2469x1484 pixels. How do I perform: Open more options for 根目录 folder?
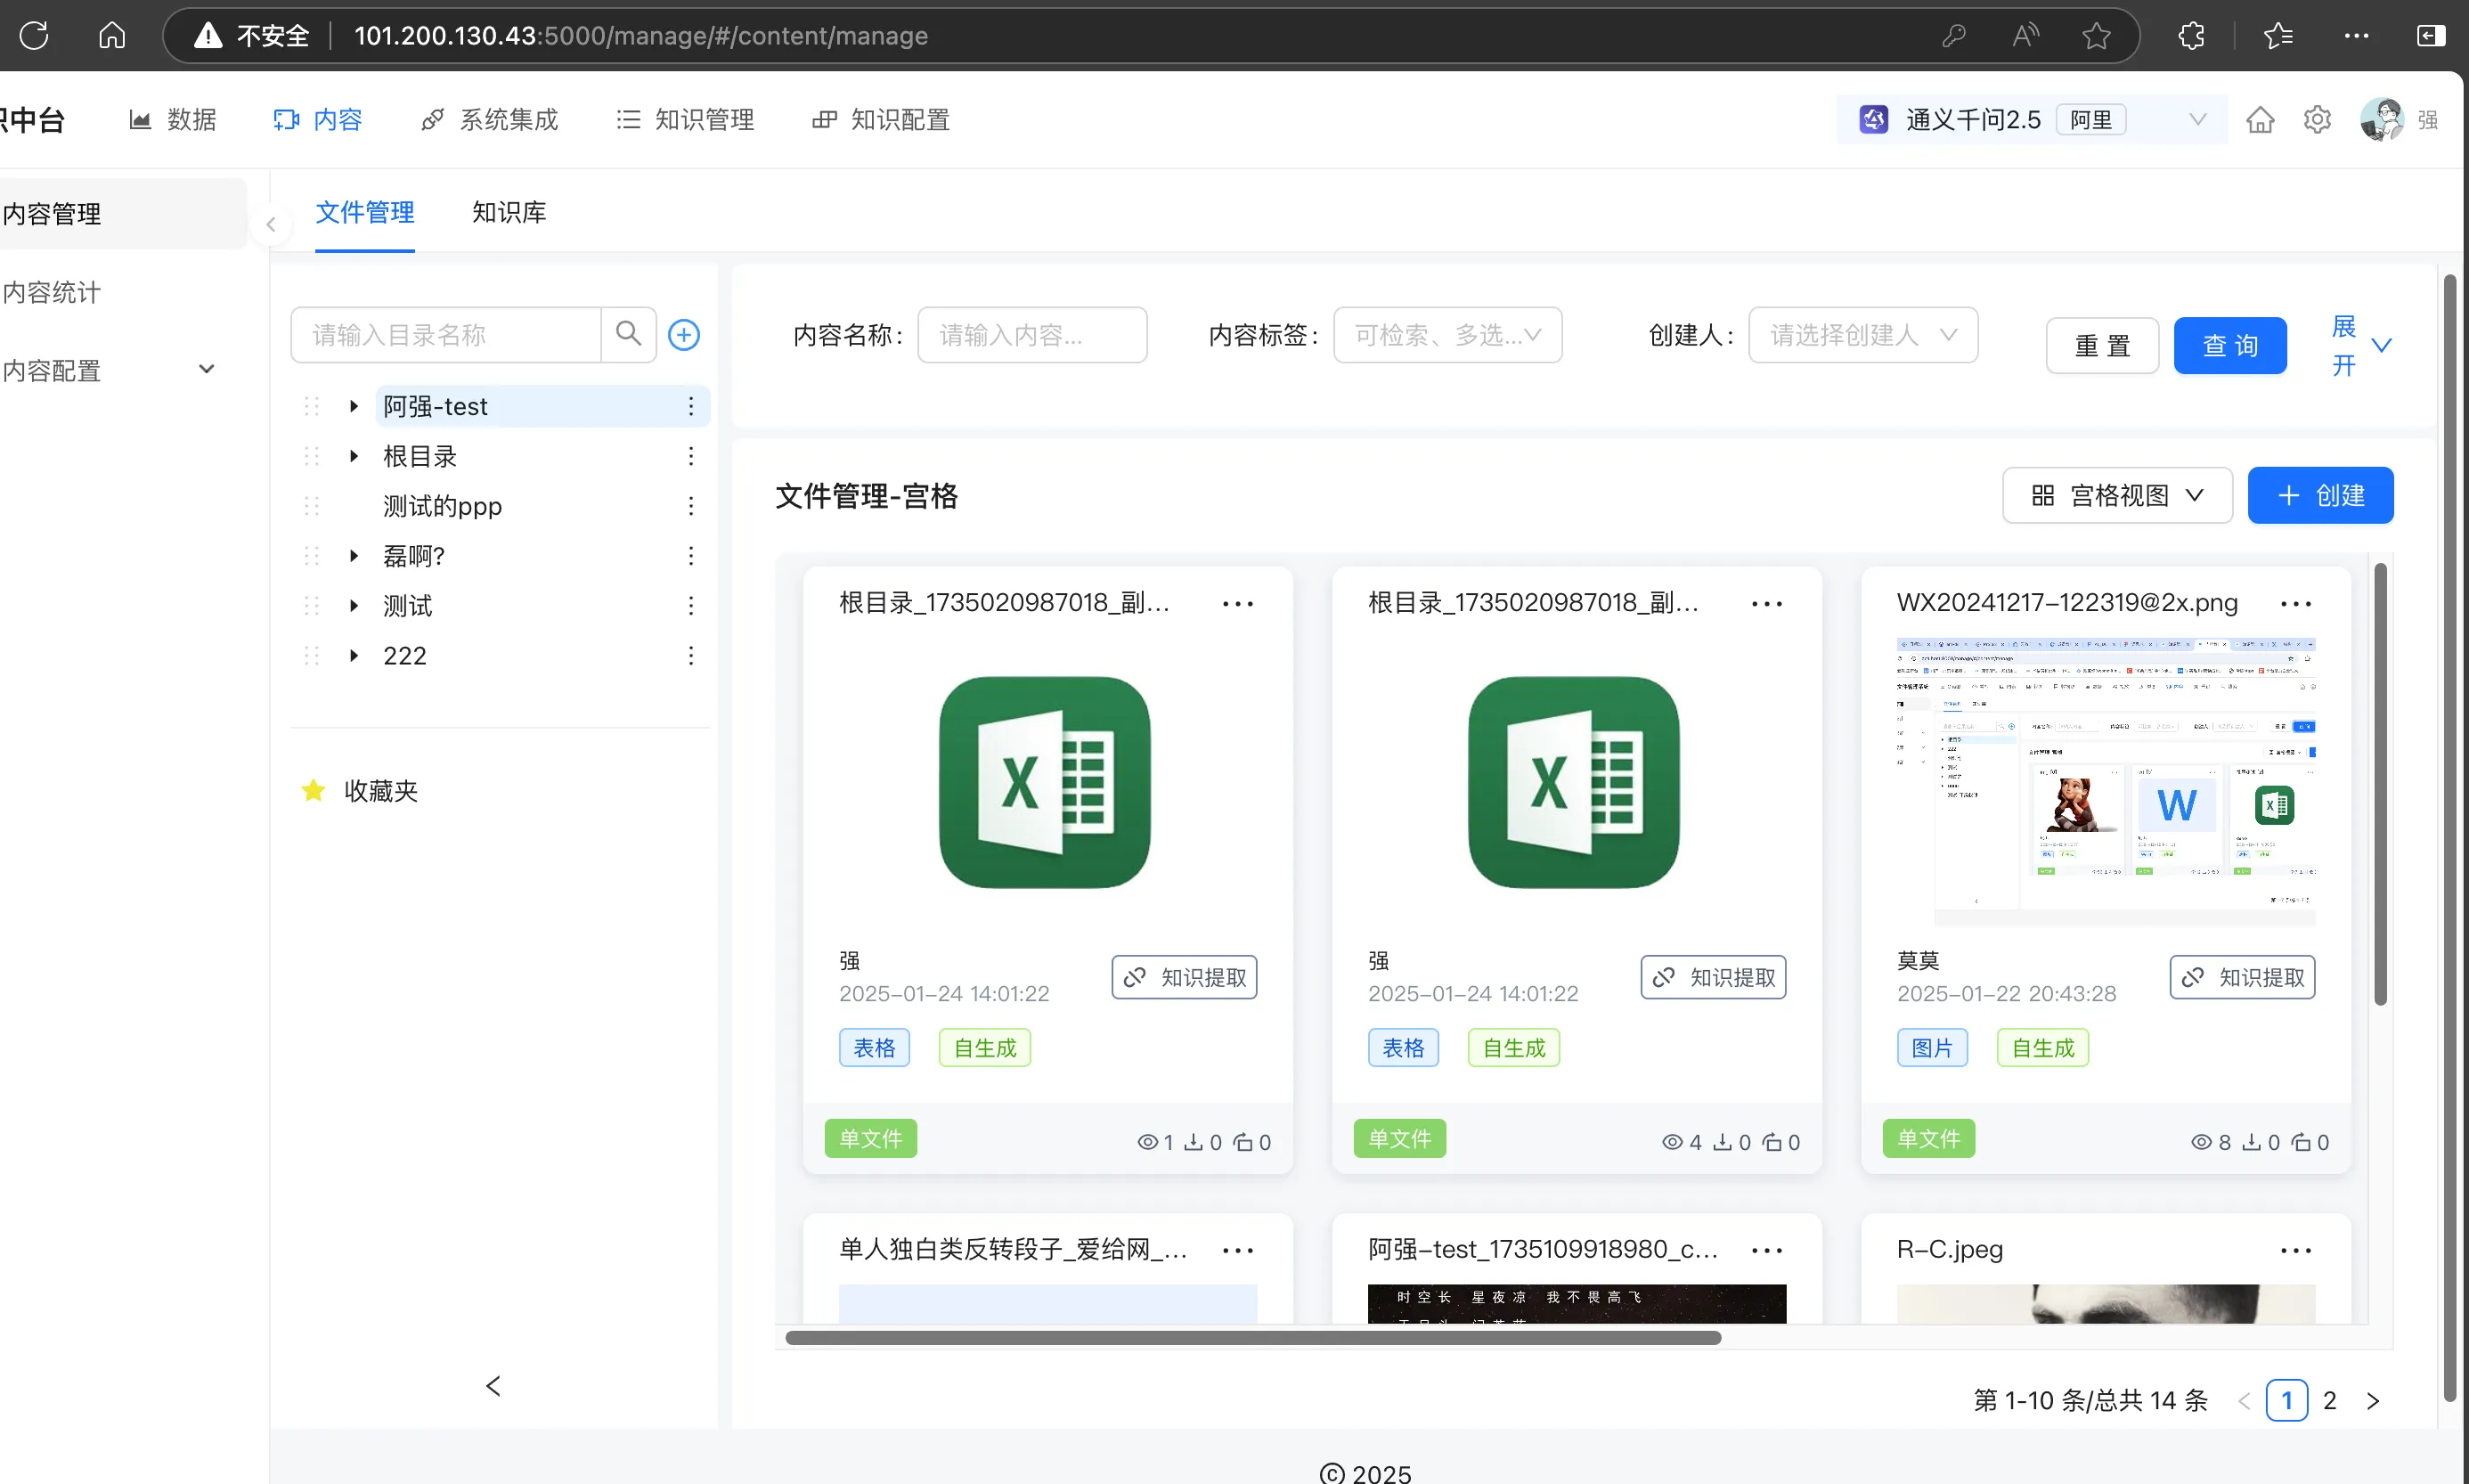pos(689,456)
